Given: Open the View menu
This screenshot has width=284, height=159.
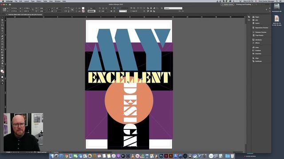Looking at the screenshot, I should tap(51, 1).
